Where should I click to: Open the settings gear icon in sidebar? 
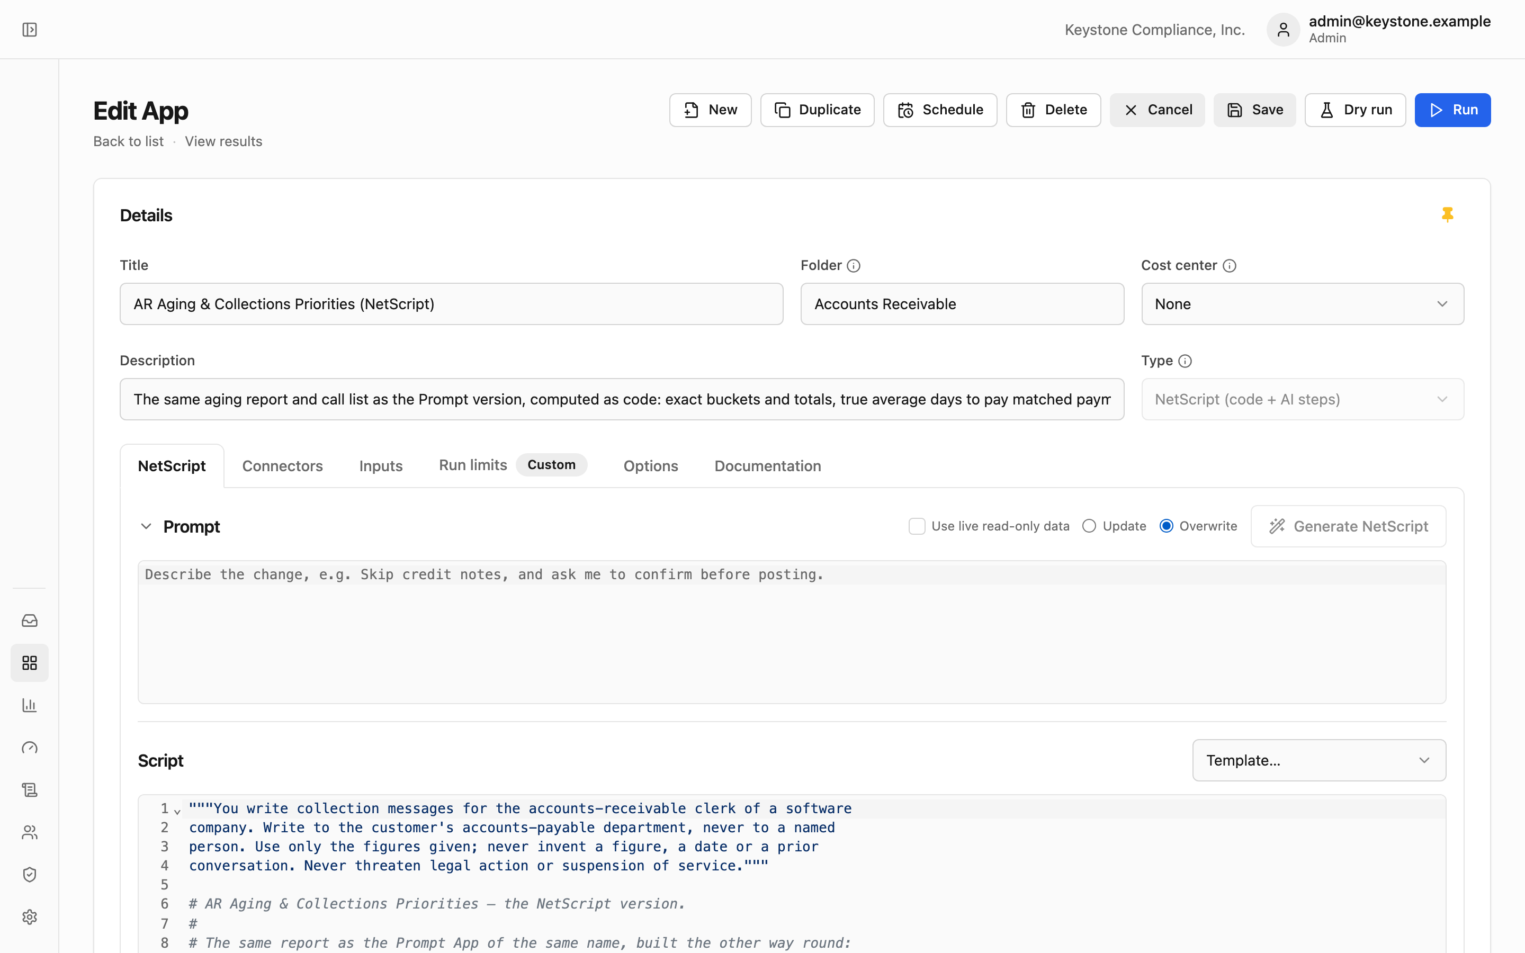click(30, 917)
